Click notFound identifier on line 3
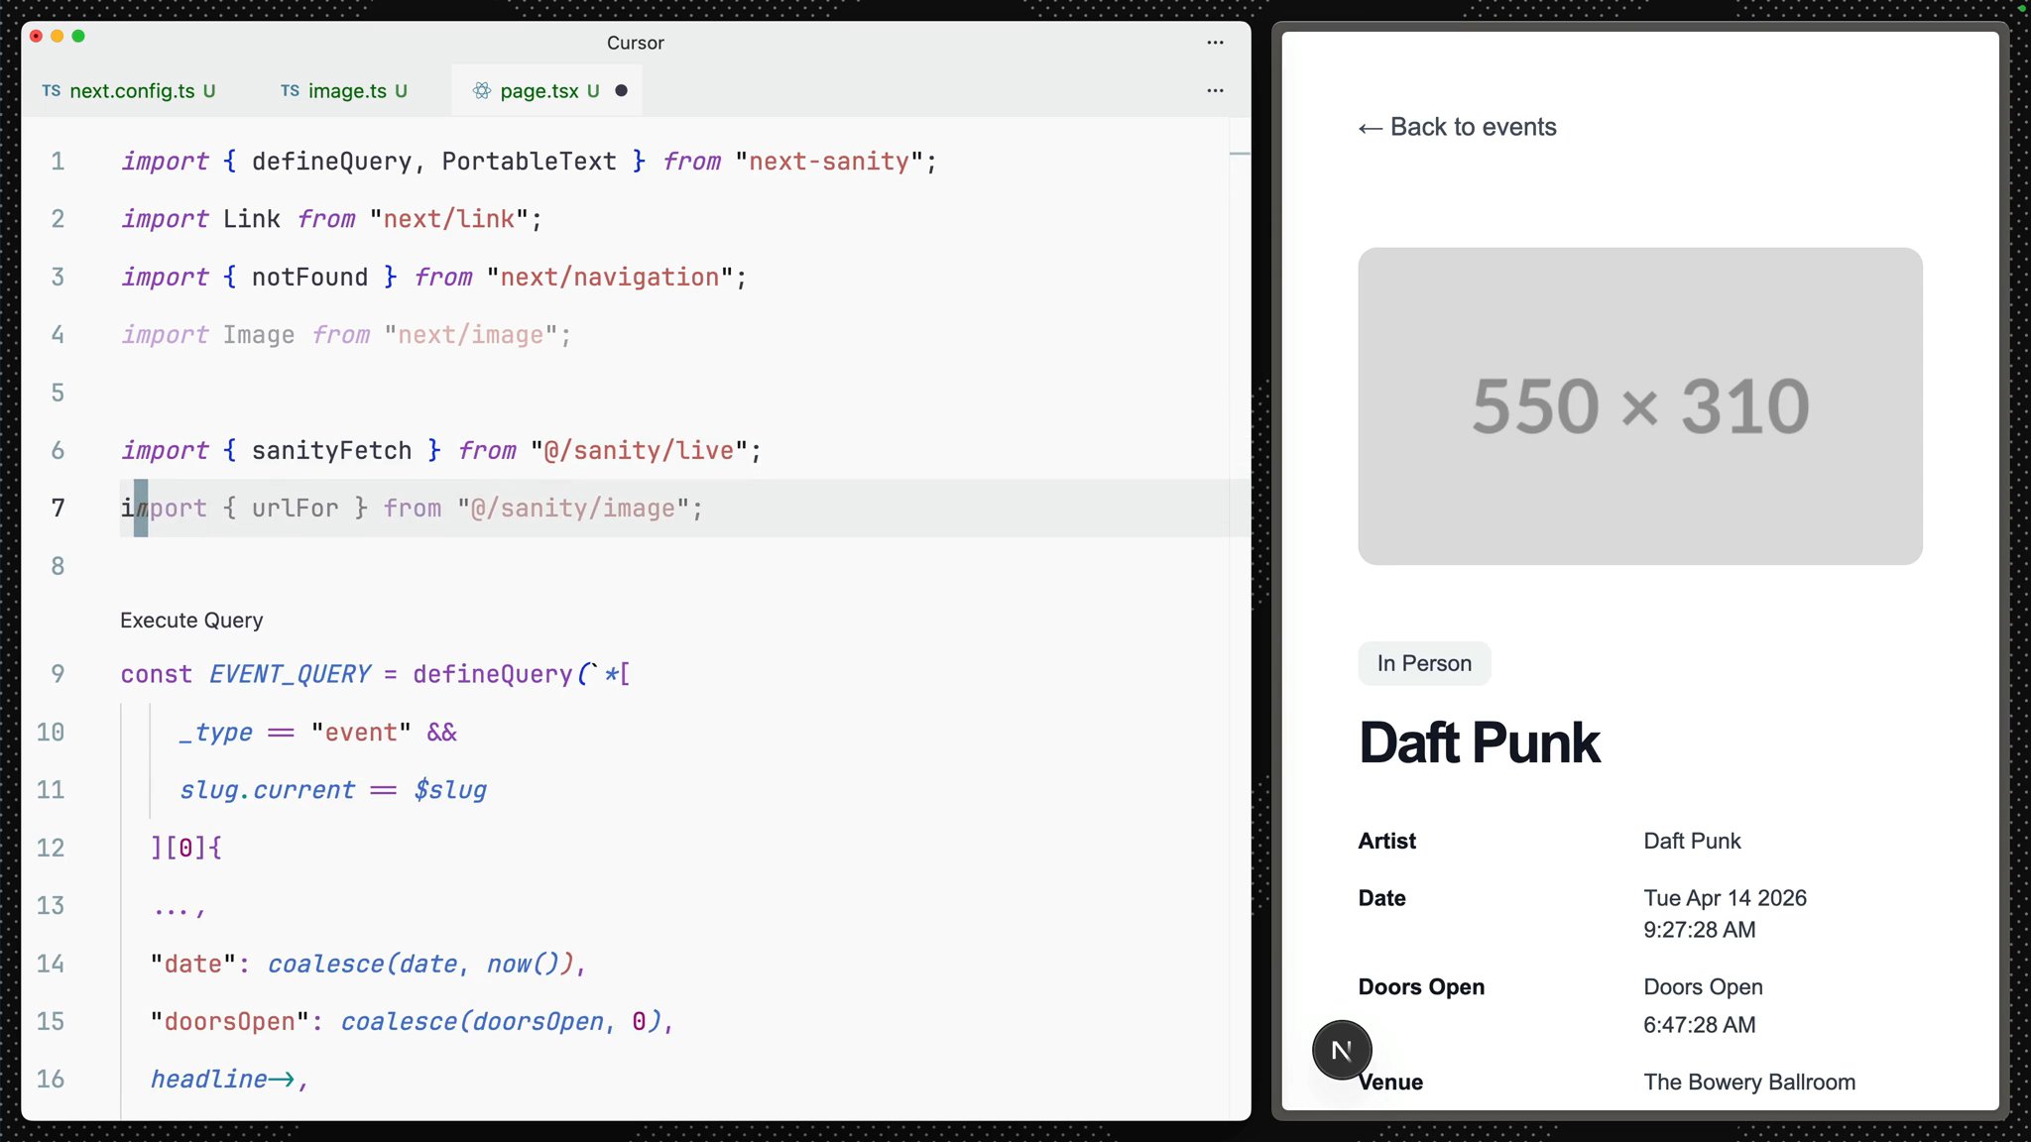Screen dimensions: 2031x1142 (309, 278)
